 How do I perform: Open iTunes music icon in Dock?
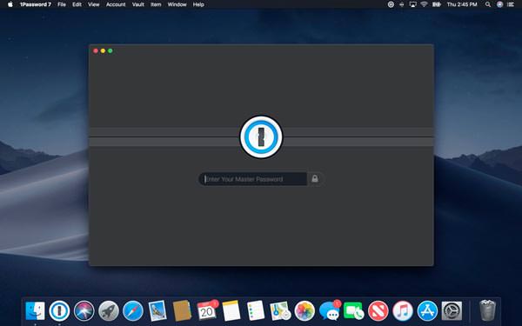coord(403,310)
